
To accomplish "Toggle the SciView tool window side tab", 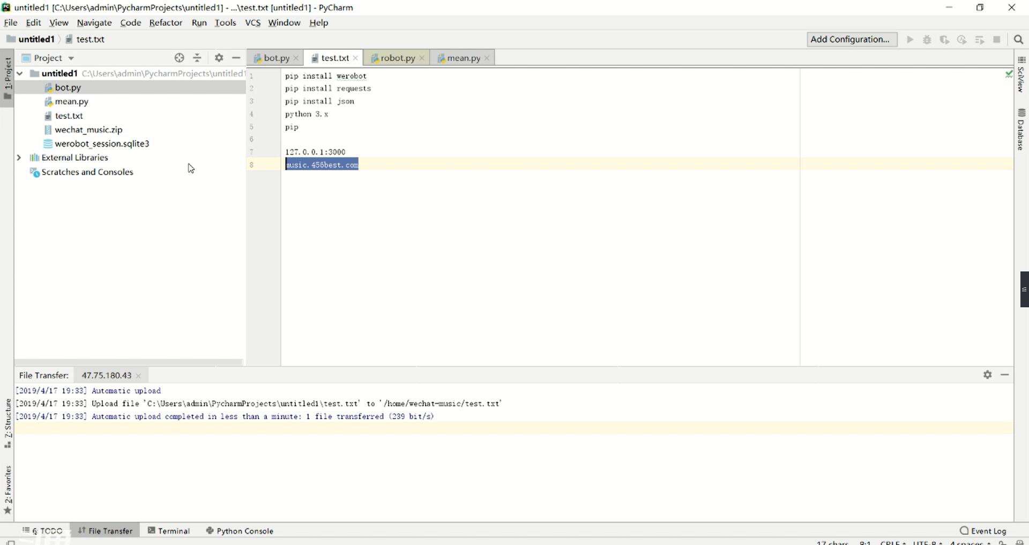I will tap(1021, 74).
